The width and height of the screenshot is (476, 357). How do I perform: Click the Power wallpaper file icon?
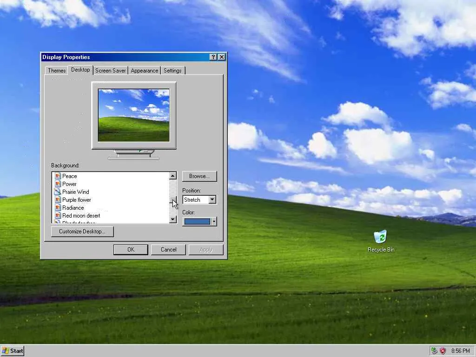click(58, 184)
